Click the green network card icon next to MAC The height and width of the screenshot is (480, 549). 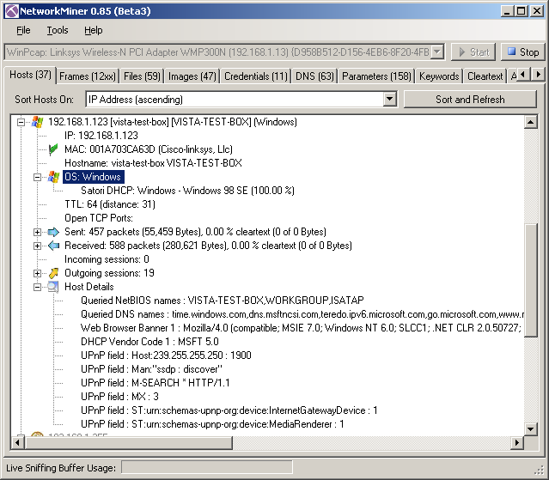point(53,149)
